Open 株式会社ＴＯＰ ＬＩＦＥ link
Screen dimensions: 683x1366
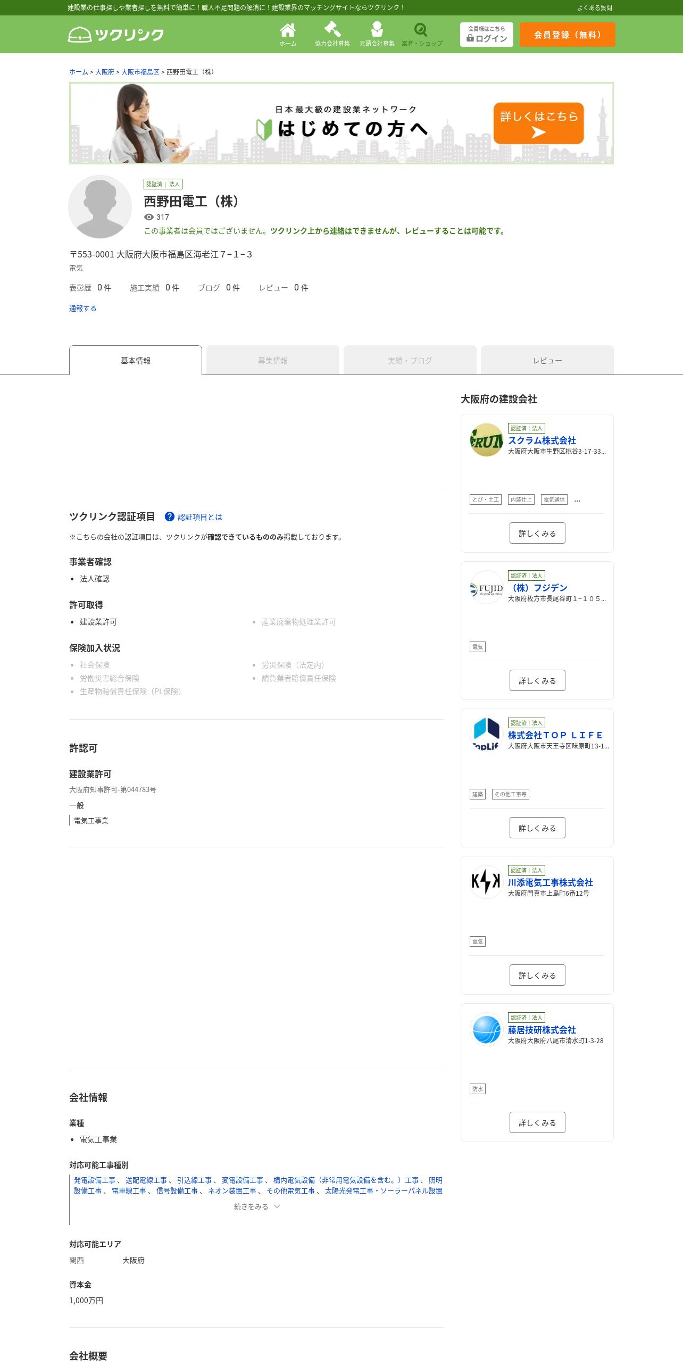coord(555,735)
